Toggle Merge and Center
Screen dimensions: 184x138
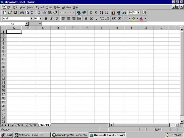coord(79,18)
